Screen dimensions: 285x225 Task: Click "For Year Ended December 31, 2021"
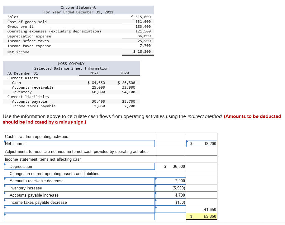tap(78, 12)
